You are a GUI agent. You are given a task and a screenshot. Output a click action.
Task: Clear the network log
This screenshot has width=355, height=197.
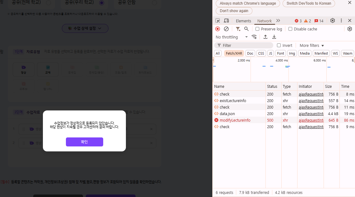point(226,29)
